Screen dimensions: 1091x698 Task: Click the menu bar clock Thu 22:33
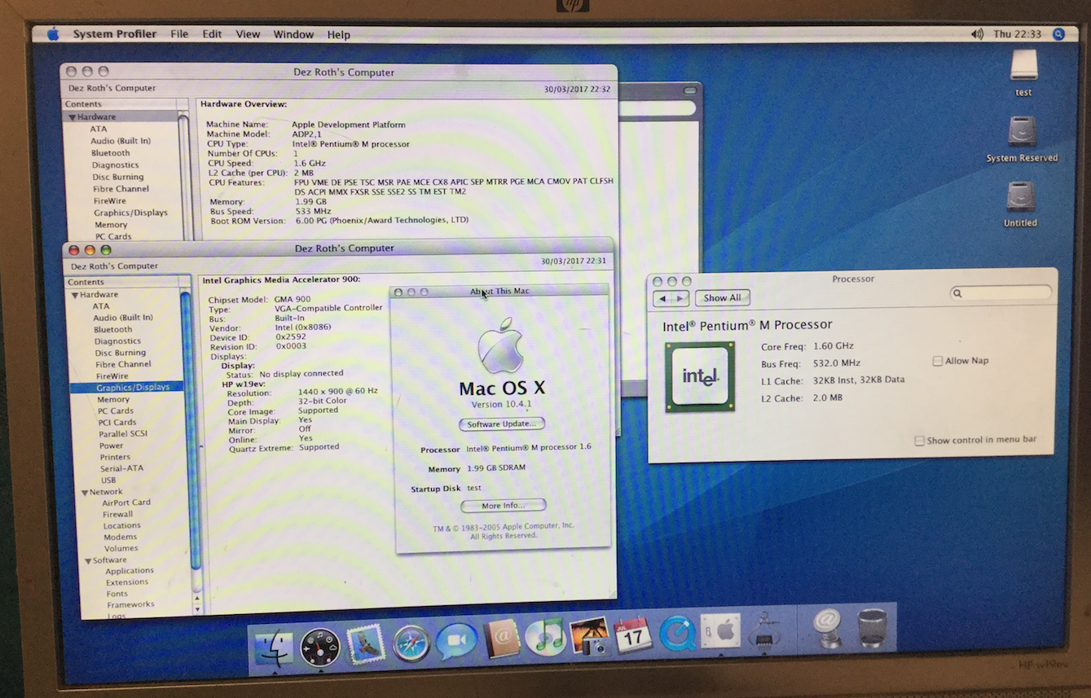click(1018, 34)
